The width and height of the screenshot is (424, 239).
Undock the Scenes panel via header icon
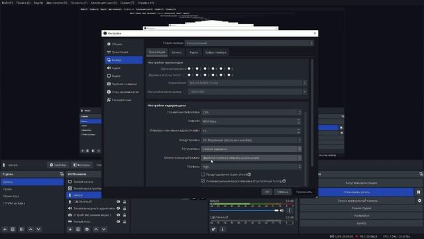62,174
